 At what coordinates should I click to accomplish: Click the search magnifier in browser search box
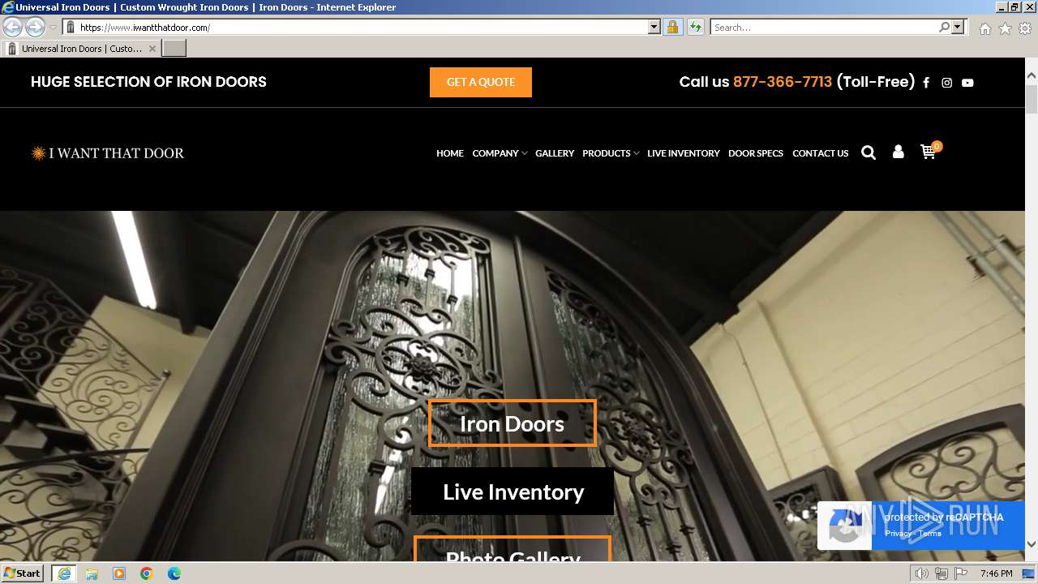(944, 27)
